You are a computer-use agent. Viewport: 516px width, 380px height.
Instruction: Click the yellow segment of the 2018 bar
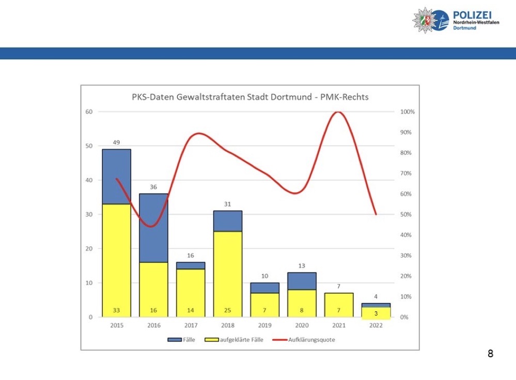228,274
